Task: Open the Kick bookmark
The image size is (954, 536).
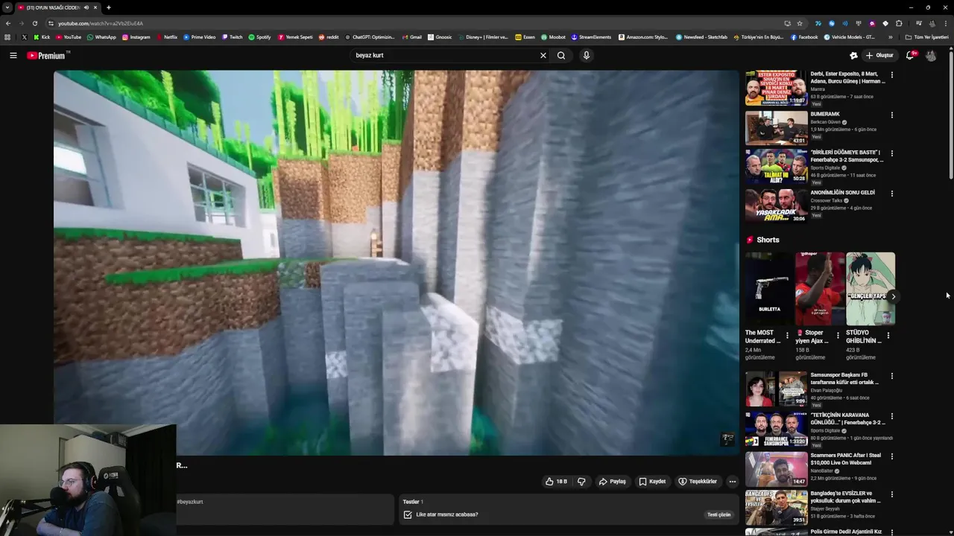Action: [42, 36]
